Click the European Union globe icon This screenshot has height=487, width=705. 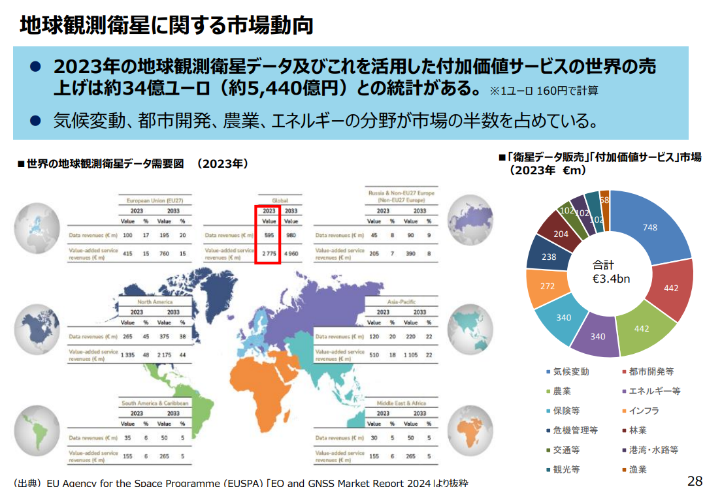click(x=41, y=228)
